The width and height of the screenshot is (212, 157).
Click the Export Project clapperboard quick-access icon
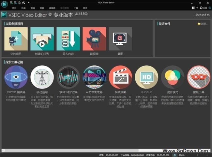click(23, 3)
